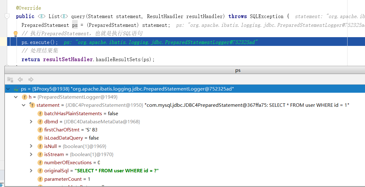The image size is (365, 187).
Task: Collapse the statement node
Action: tap(23, 105)
